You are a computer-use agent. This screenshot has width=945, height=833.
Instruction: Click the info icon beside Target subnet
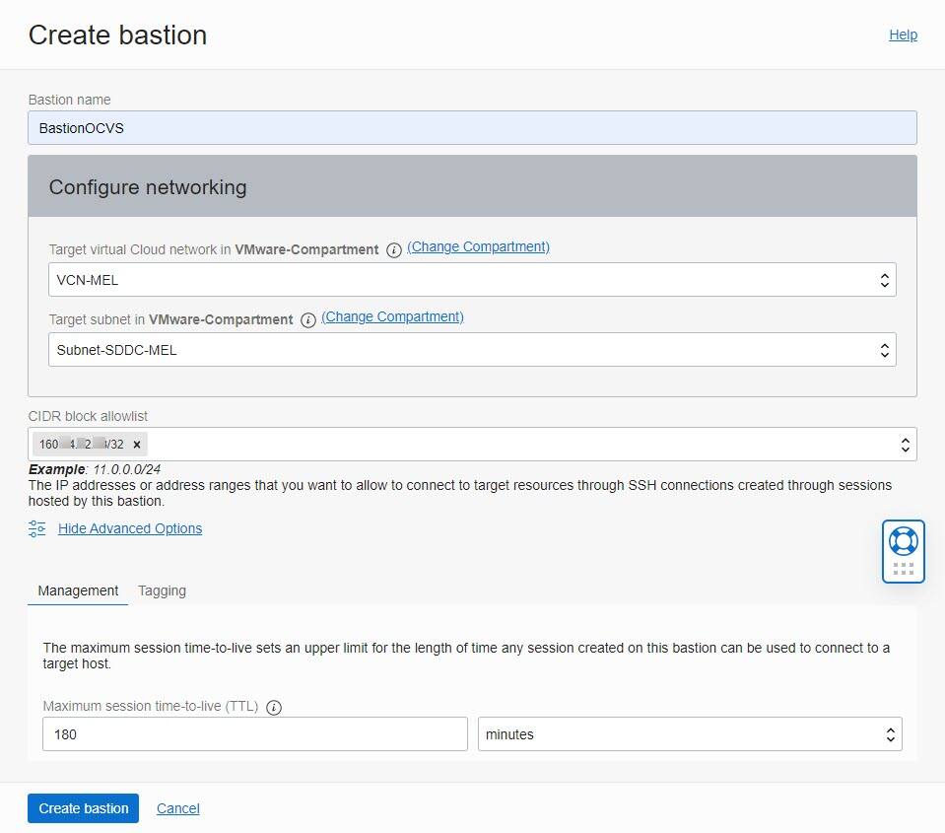pos(307,320)
